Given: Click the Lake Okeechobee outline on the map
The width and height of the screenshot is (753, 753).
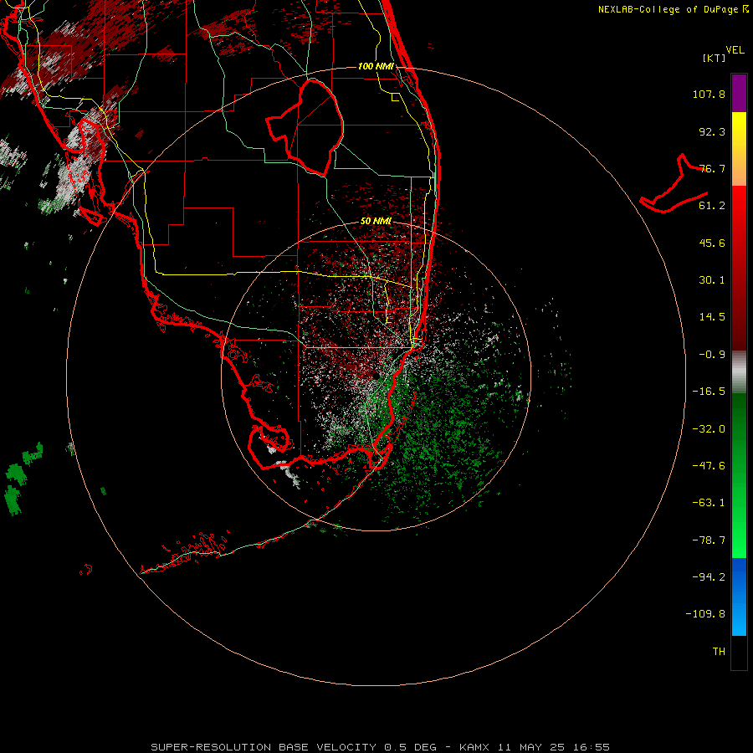Looking at the screenshot, I should click(x=305, y=127).
